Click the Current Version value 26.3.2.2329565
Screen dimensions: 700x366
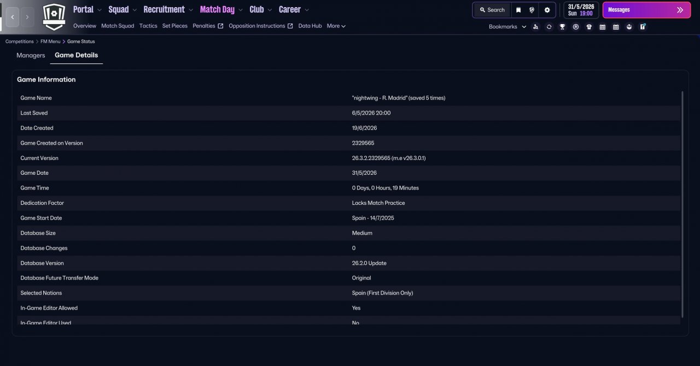tap(389, 158)
